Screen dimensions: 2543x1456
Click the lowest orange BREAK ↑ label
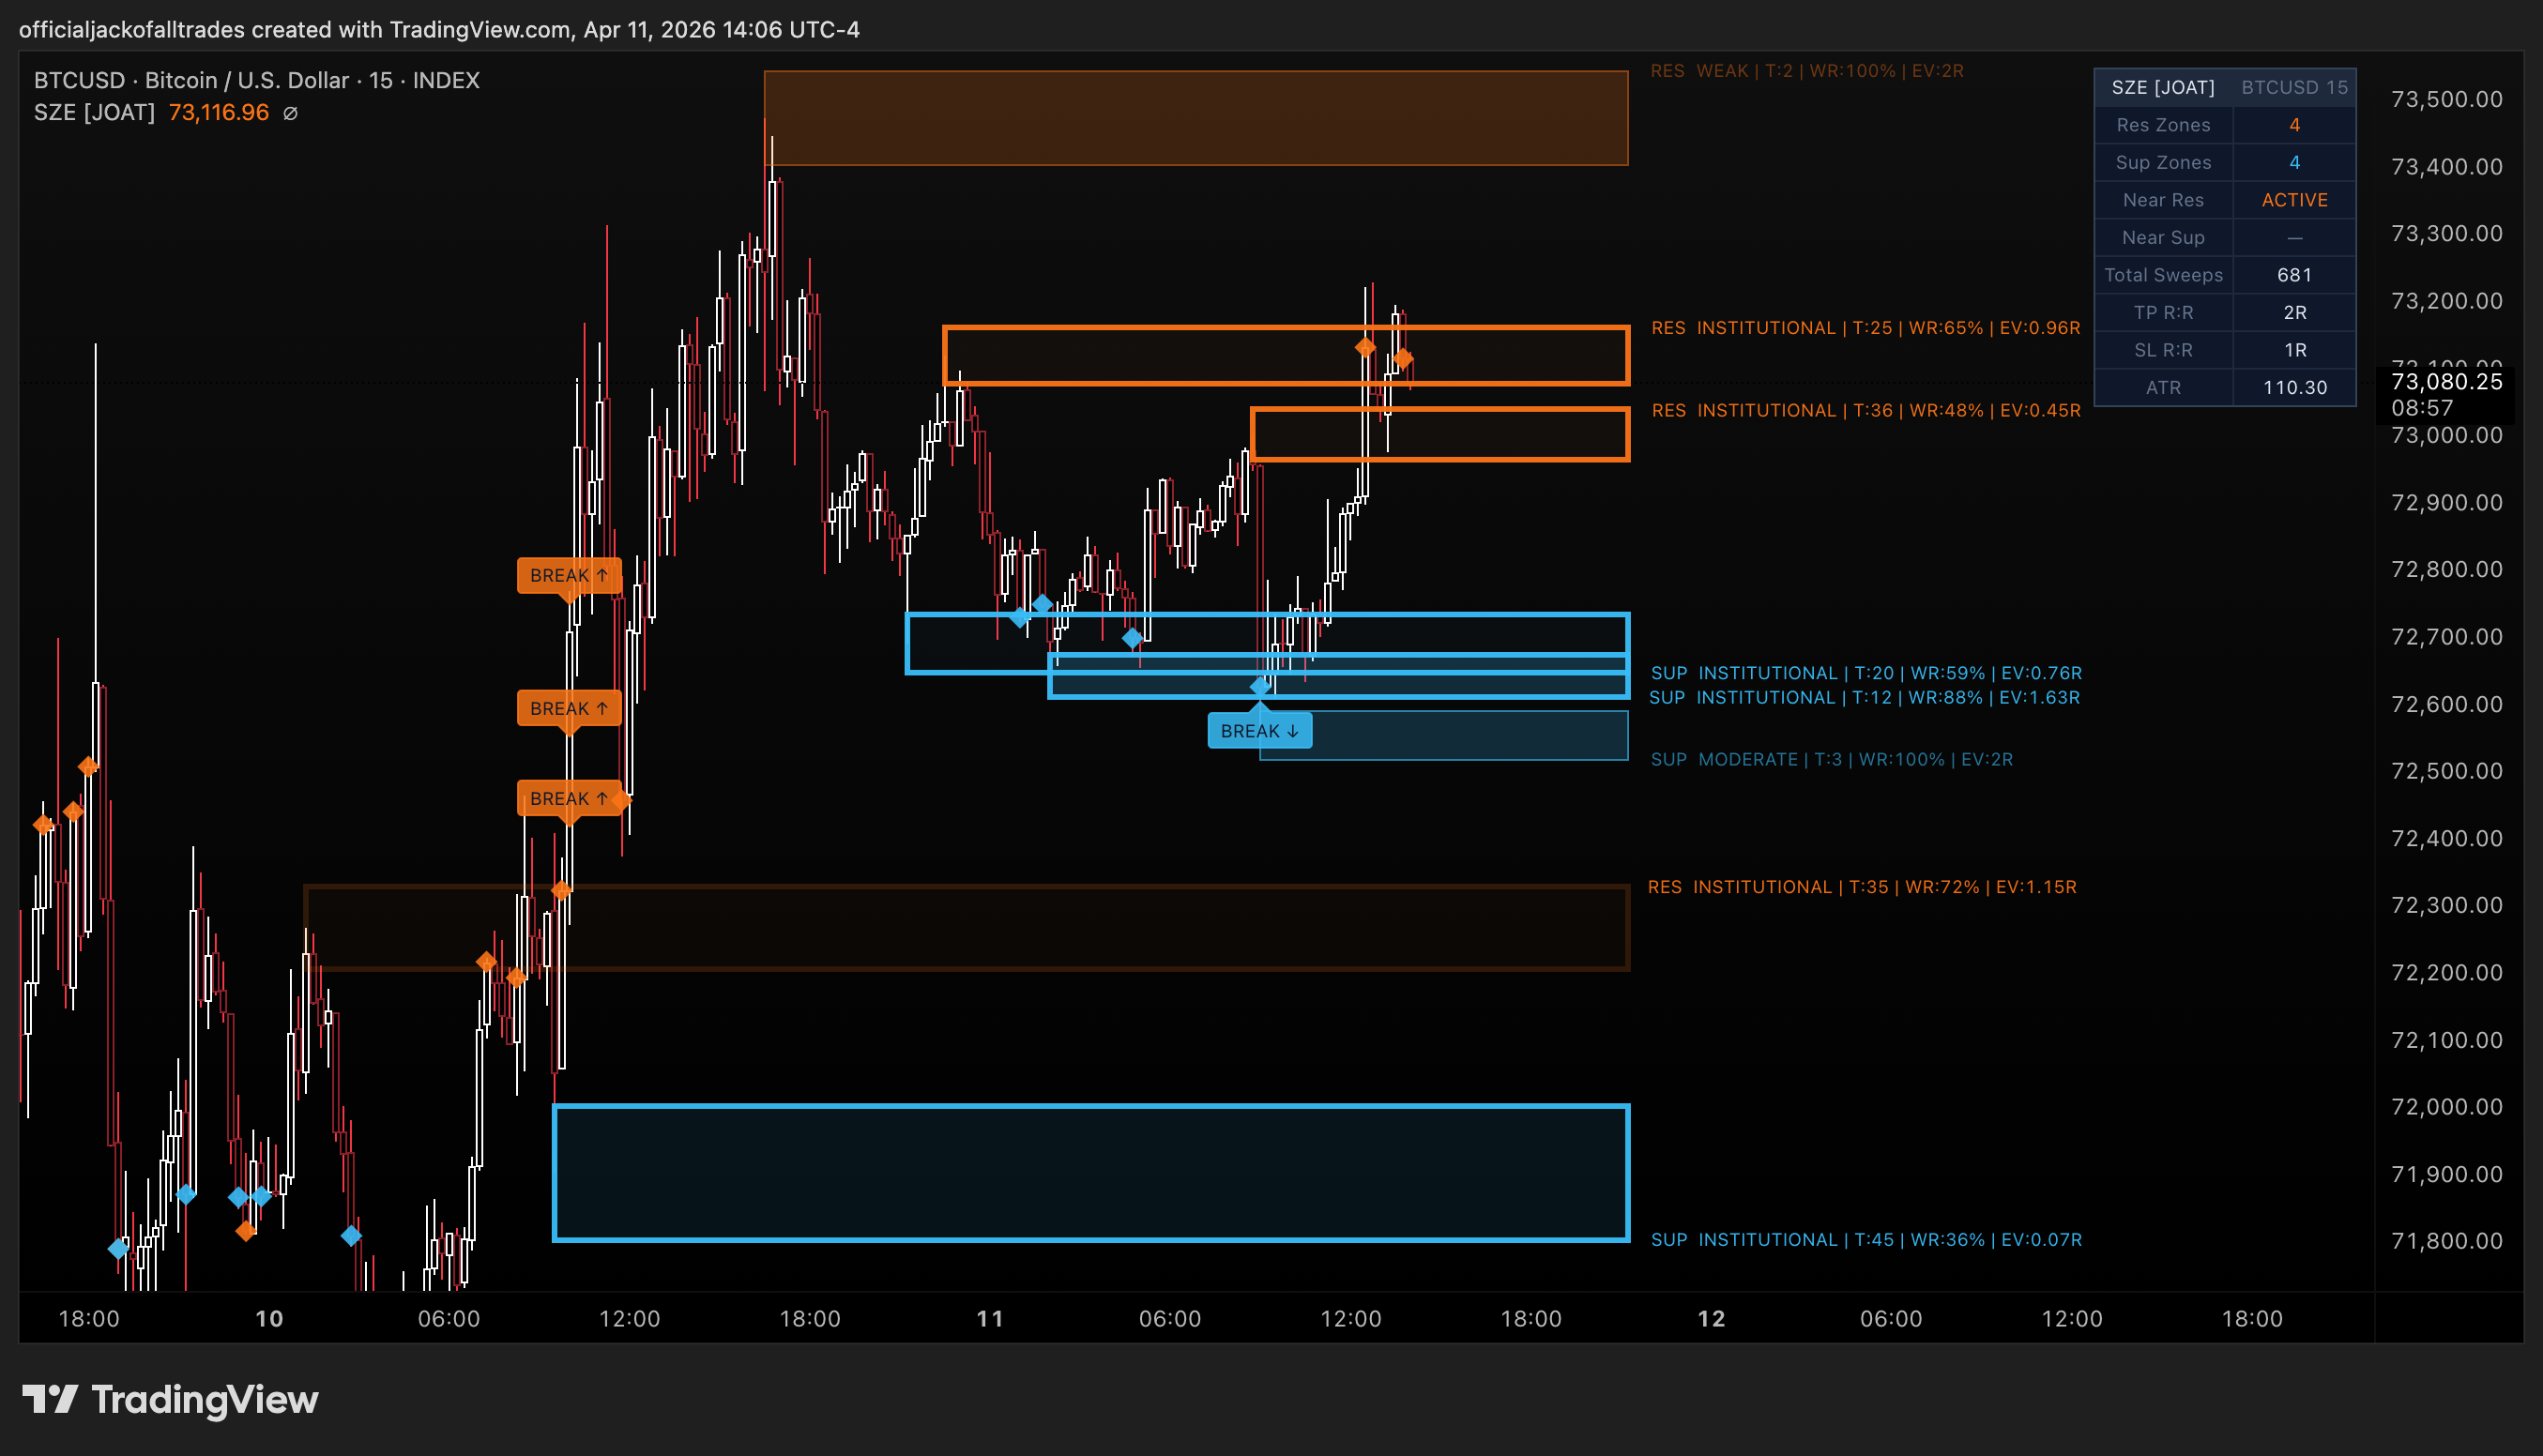(569, 798)
